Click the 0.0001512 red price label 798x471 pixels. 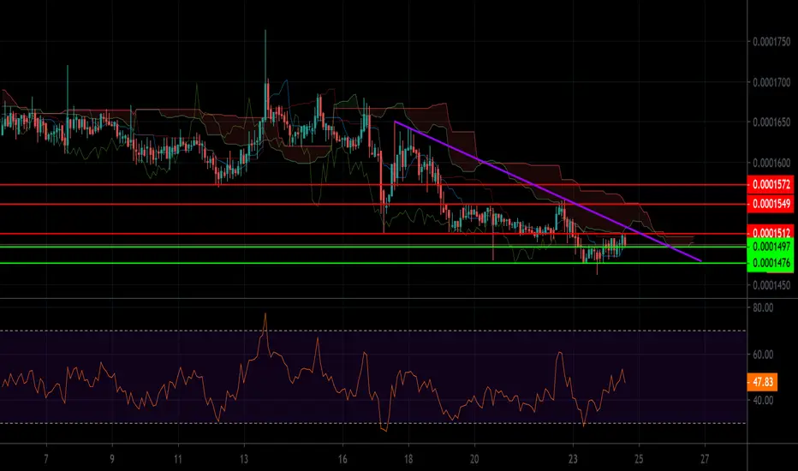click(x=771, y=231)
